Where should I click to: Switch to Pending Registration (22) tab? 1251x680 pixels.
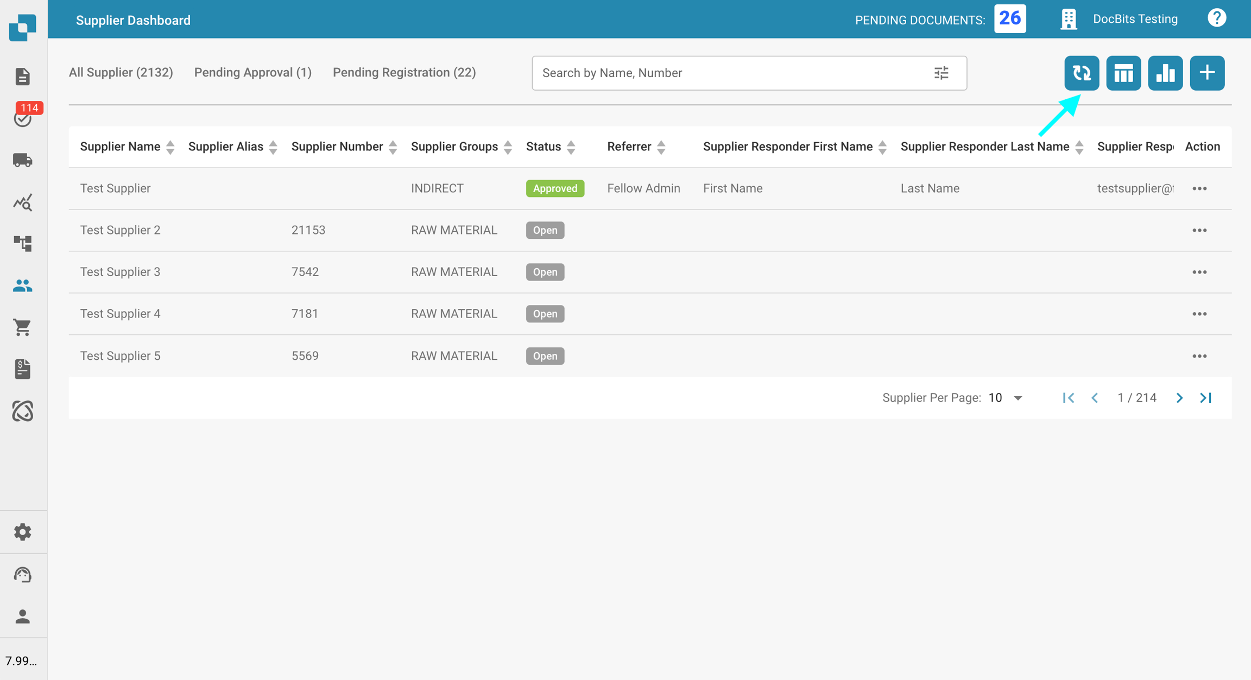(404, 72)
